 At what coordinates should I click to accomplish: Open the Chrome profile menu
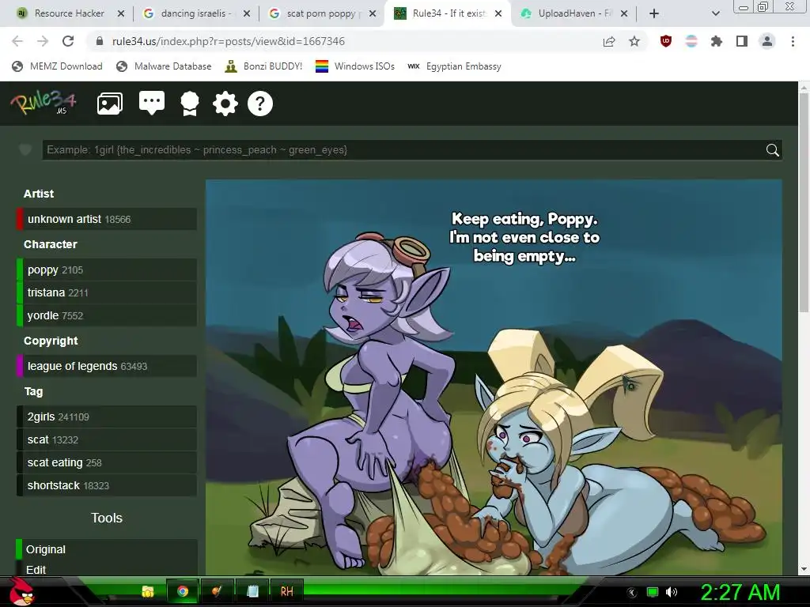tap(767, 41)
